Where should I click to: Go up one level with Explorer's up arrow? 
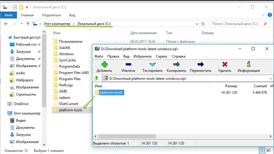pyautogui.click(x=28, y=24)
